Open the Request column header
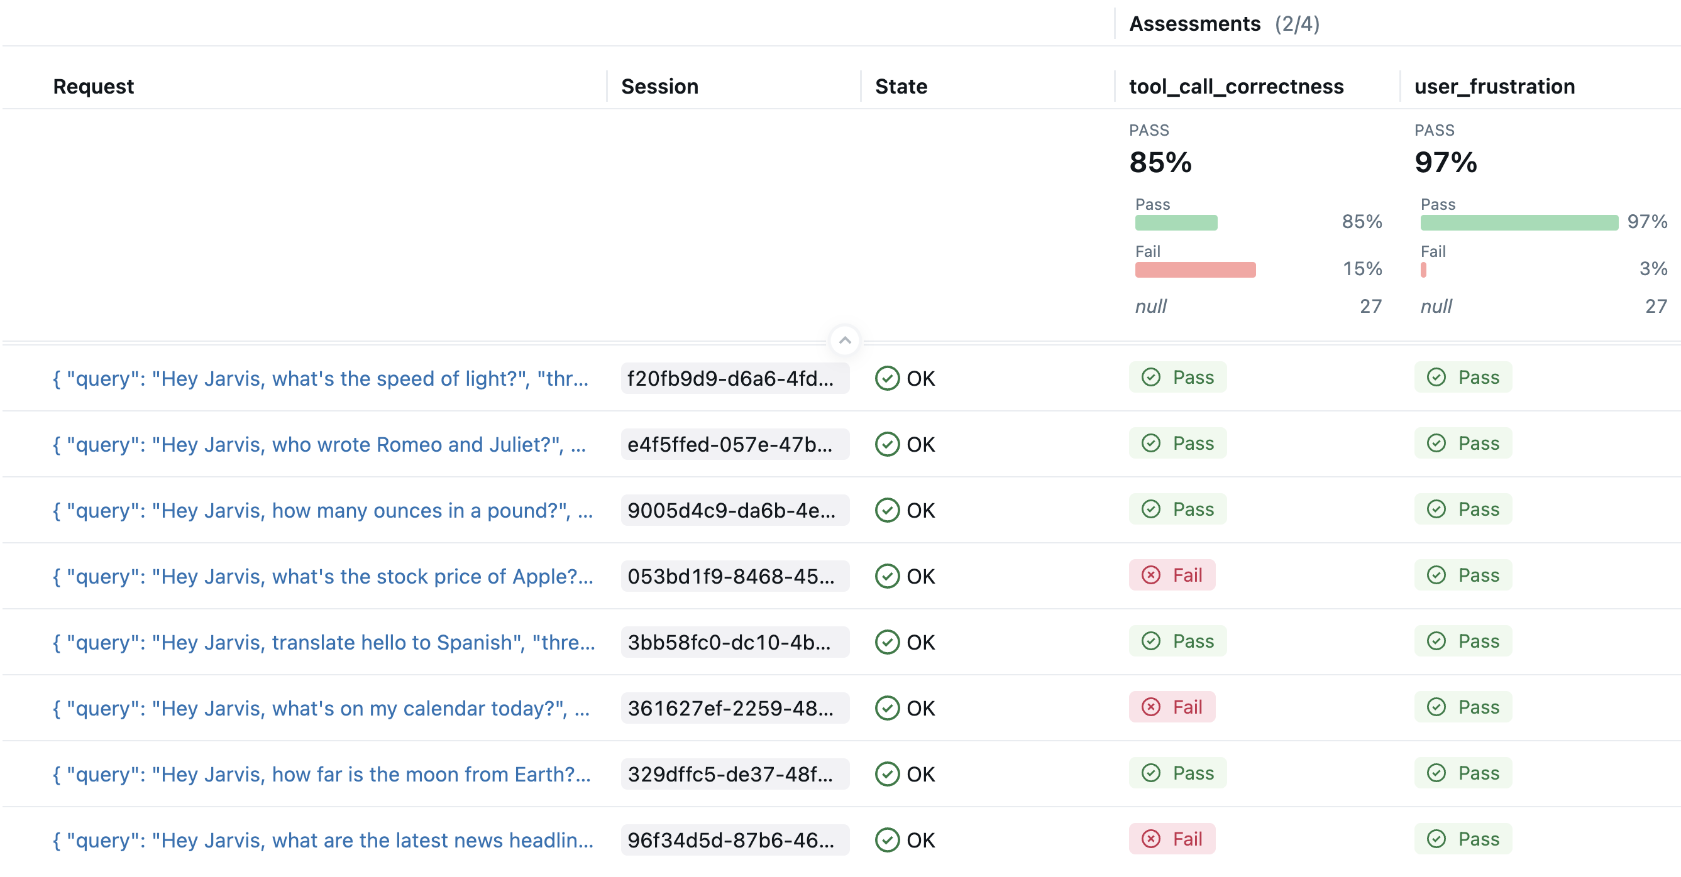The image size is (1681, 877). coord(94,85)
